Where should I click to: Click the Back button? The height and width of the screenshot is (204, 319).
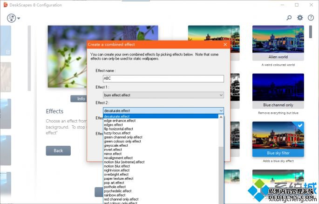coord(58,151)
